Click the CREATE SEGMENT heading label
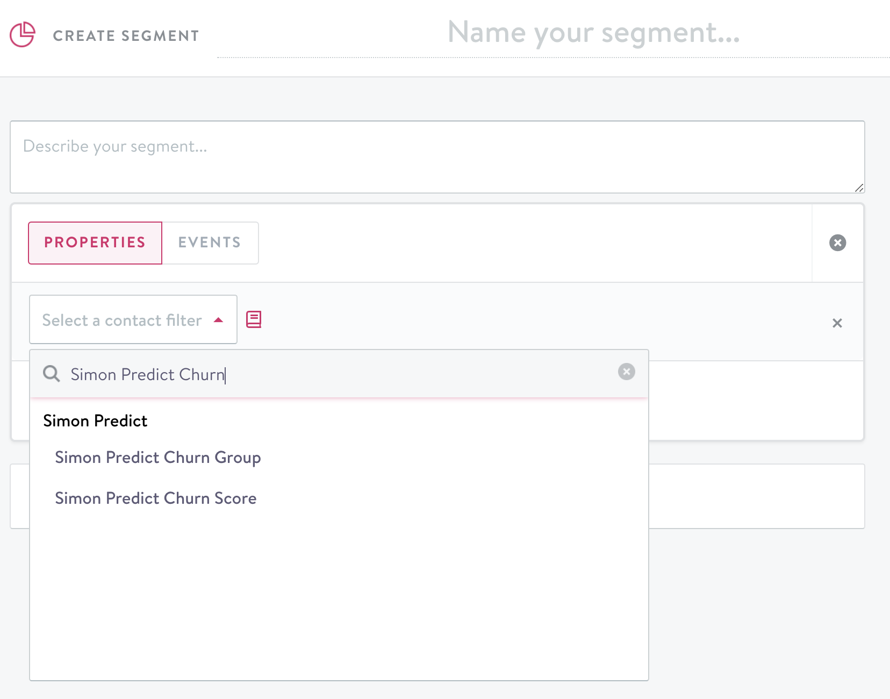The width and height of the screenshot is (890, 699). (126, 35)
